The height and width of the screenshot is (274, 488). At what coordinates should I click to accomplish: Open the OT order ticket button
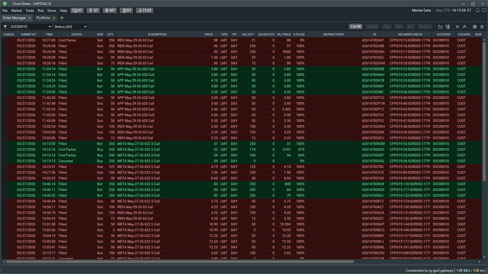tap(77, 10)
